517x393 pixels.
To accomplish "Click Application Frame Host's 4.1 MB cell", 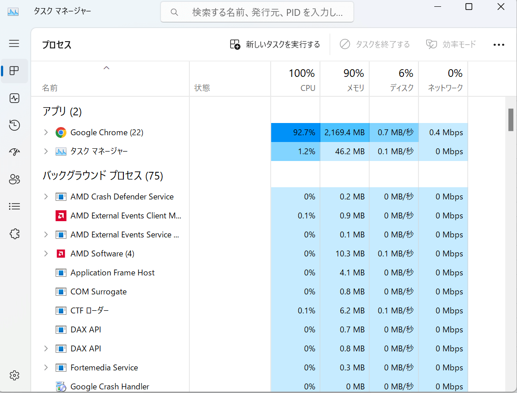I will click(344, 273).
